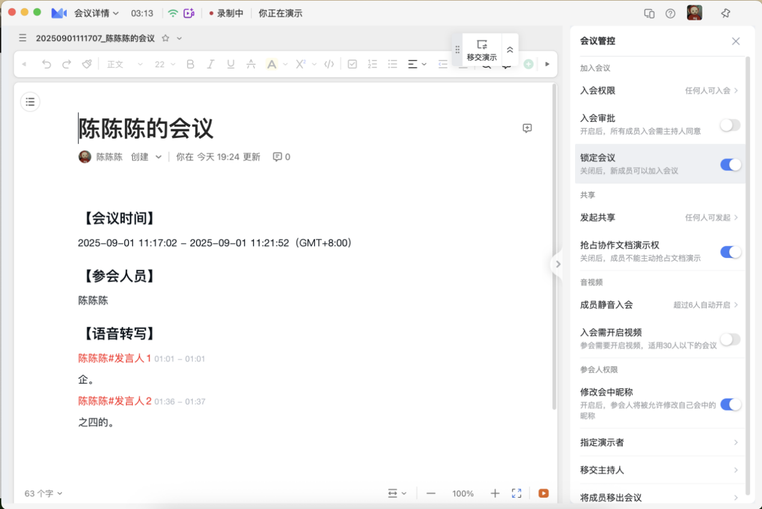Toggle 入会需开启视频 switch
This screenshot has width=762, height=509.
point(730,340)
